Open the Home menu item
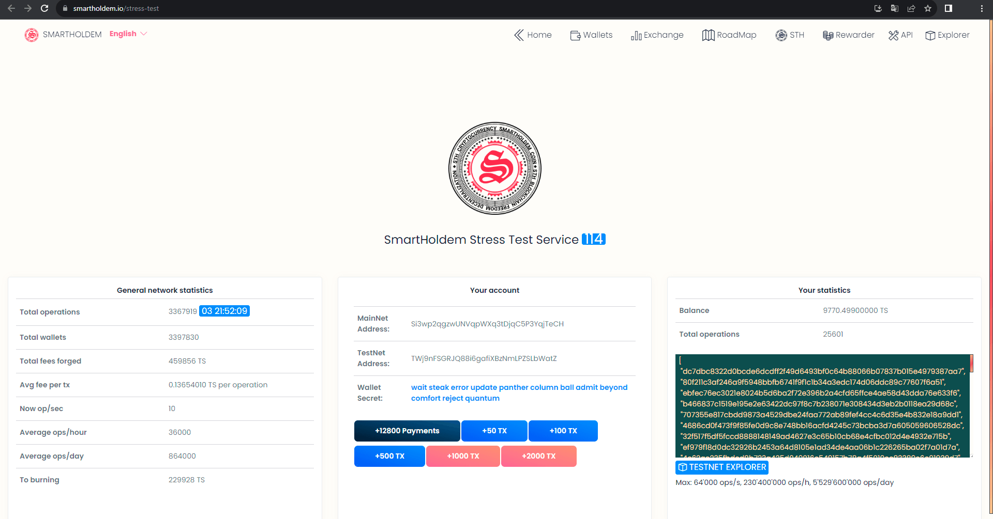Image resolution: width=993 pixels, height=519 pixels. point(533,35)
